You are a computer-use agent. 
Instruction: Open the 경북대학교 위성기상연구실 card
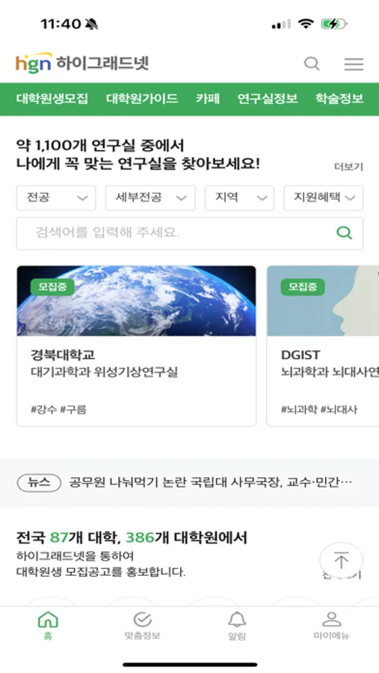point(137,346)
